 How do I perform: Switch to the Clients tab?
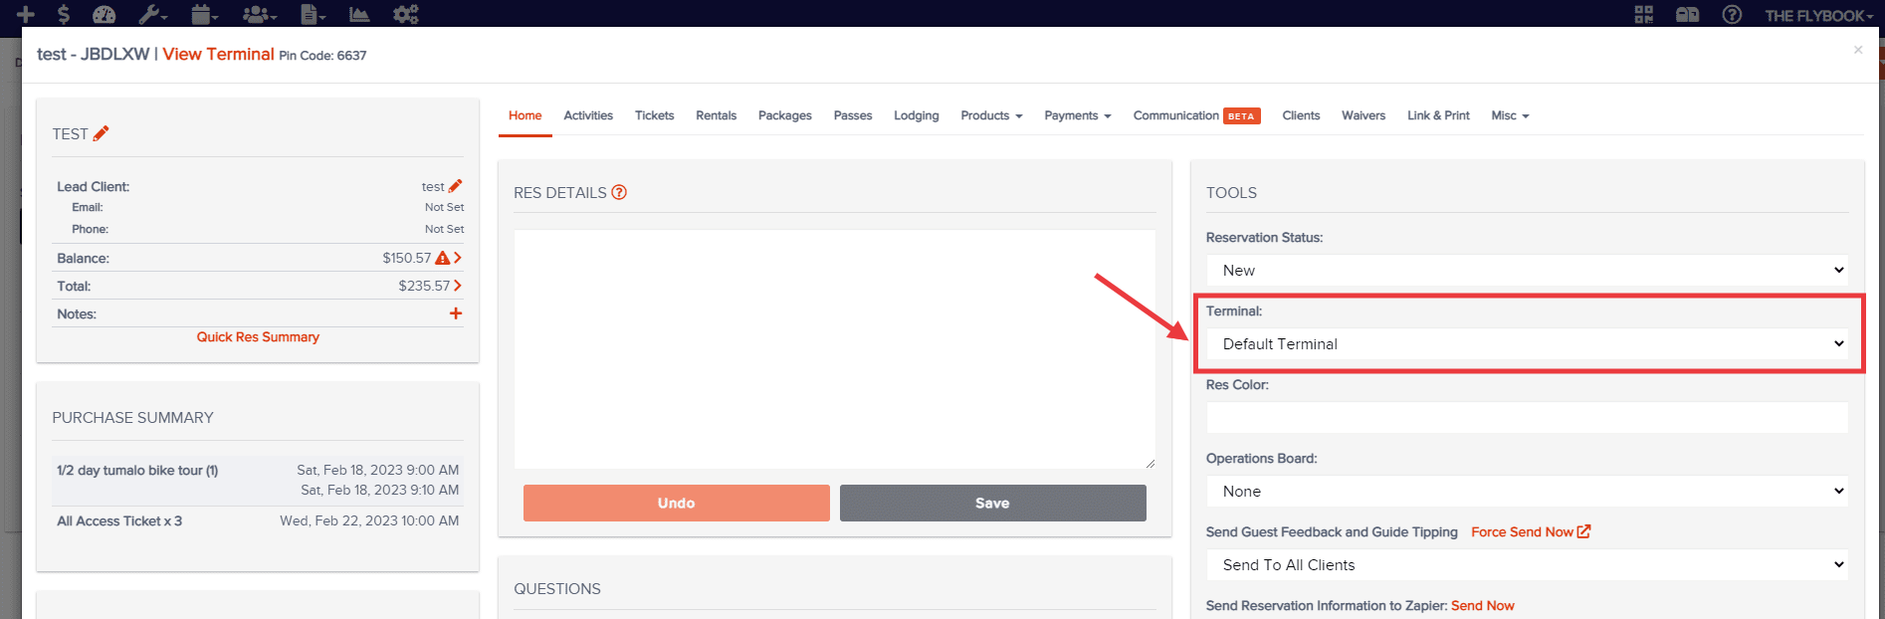(x=1301, y=115)
